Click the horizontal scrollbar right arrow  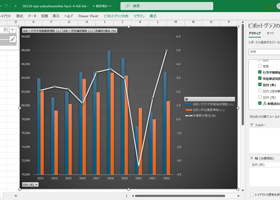tap(238, 196)
